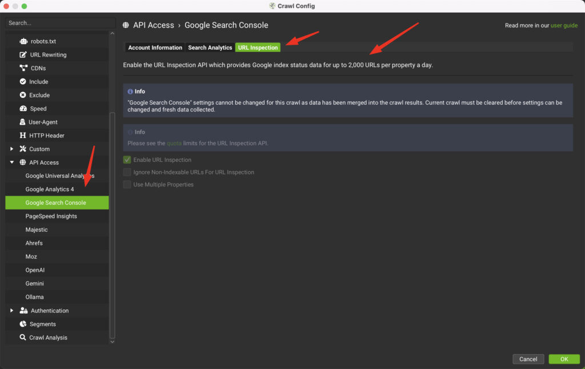Check Ignore Non-Indexable URLs For URL Inspection
This screenshot has height=369, width=585.
[127, 172]
